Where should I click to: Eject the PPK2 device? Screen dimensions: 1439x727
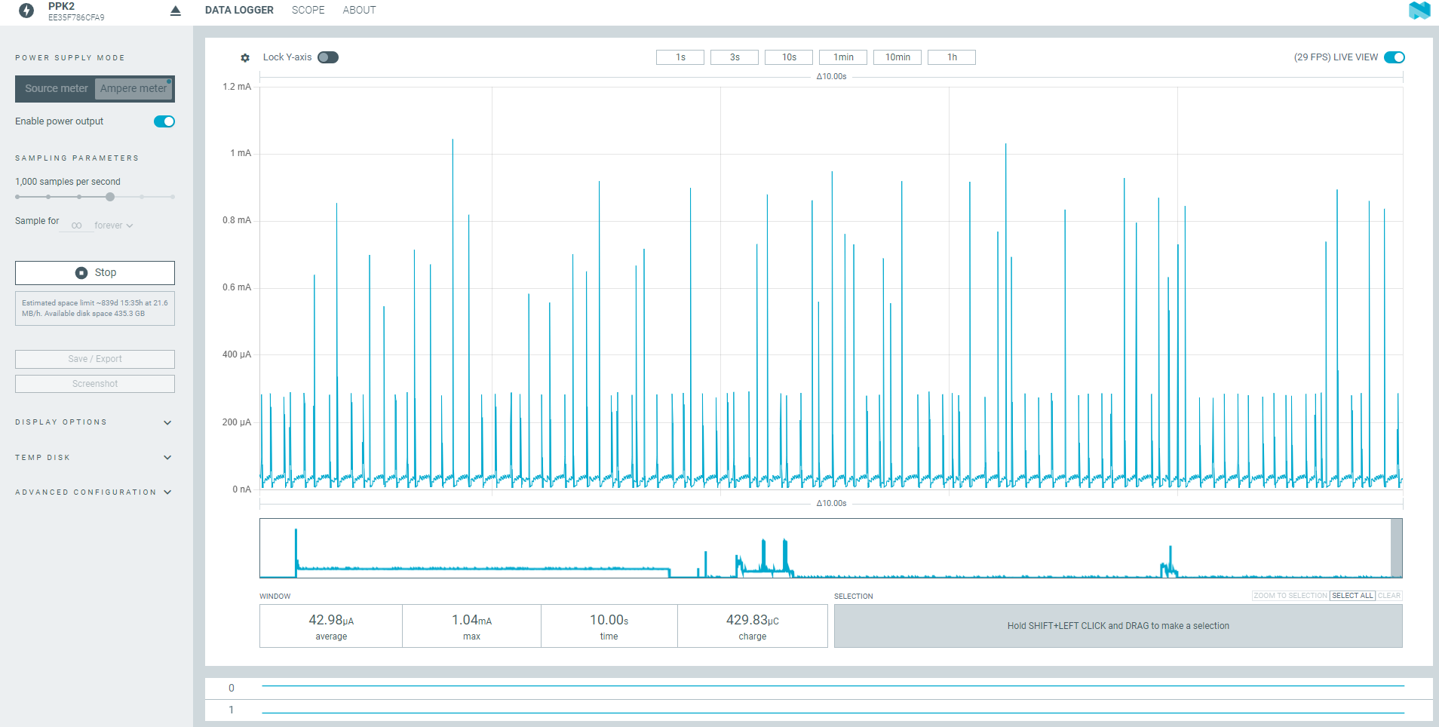pos(176,11)
